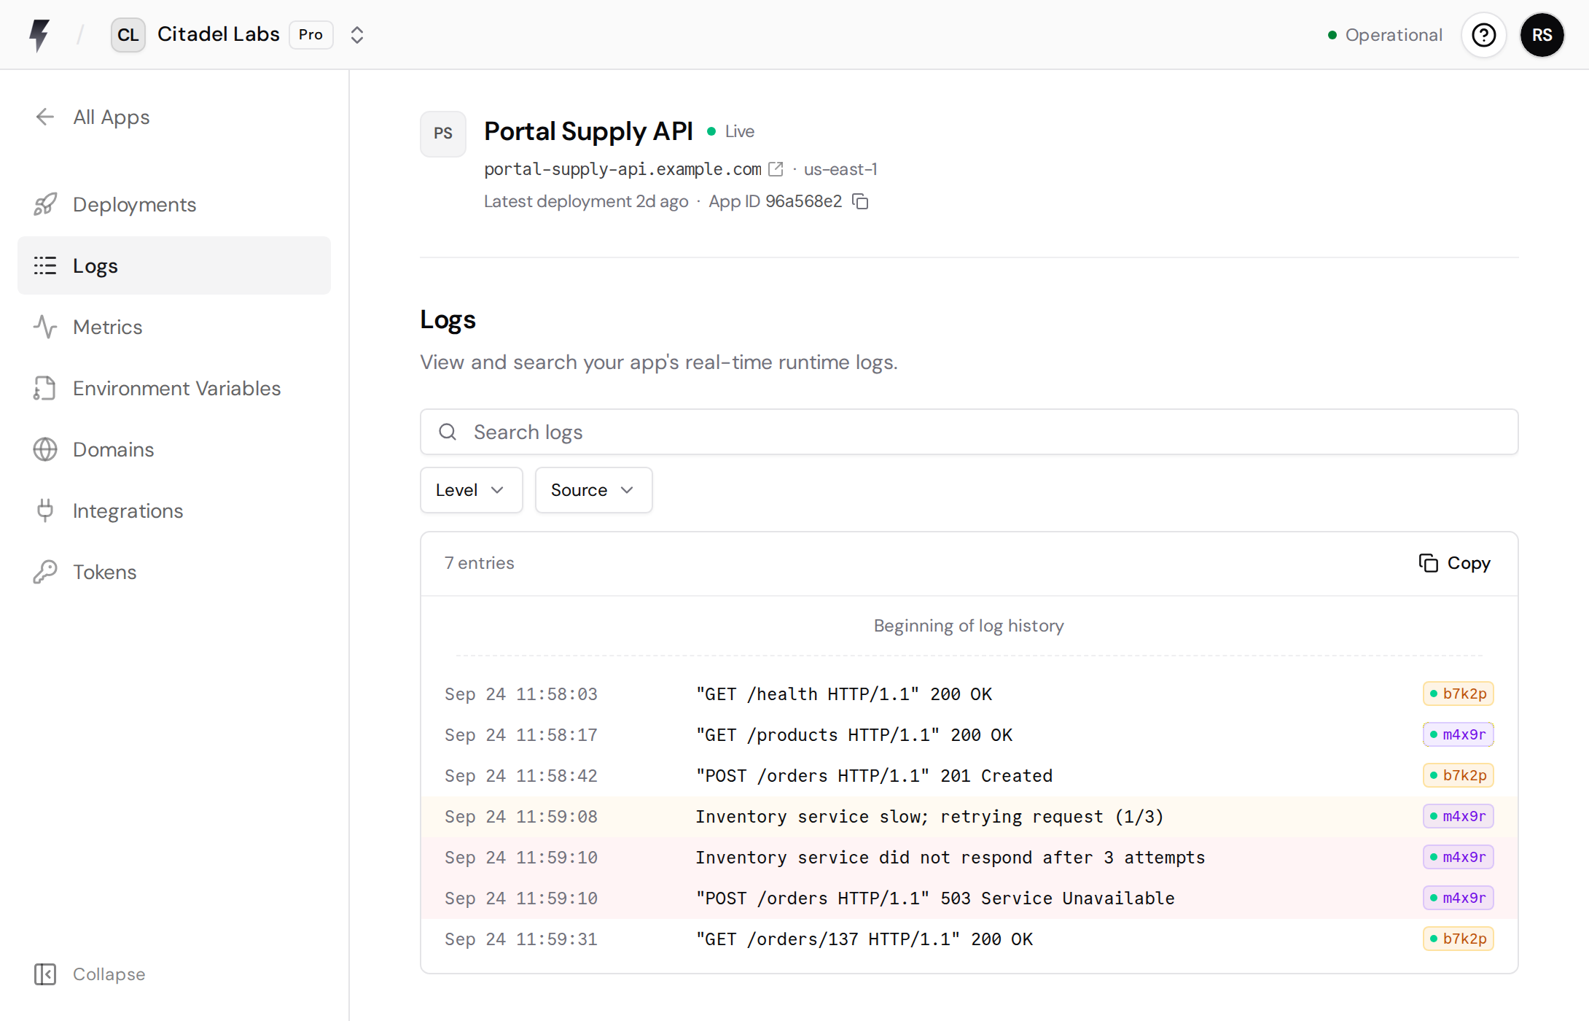Expand the Source filter dropdown
Screen dimensions: 1589x1021
pyautogui.click(x=593, y=490)
